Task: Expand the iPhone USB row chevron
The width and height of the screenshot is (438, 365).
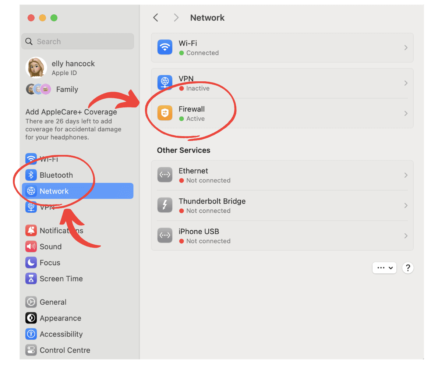Action: pos(406,236)
